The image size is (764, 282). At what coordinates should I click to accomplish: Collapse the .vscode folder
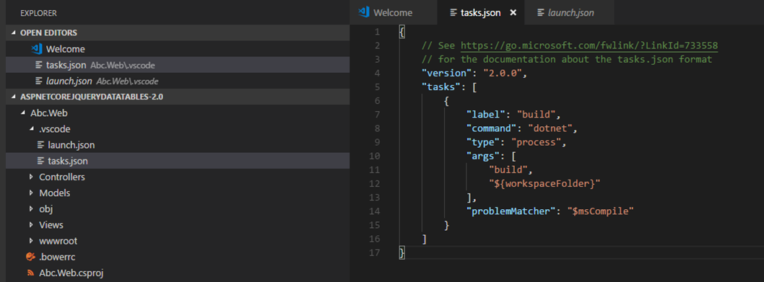[32, 129]
